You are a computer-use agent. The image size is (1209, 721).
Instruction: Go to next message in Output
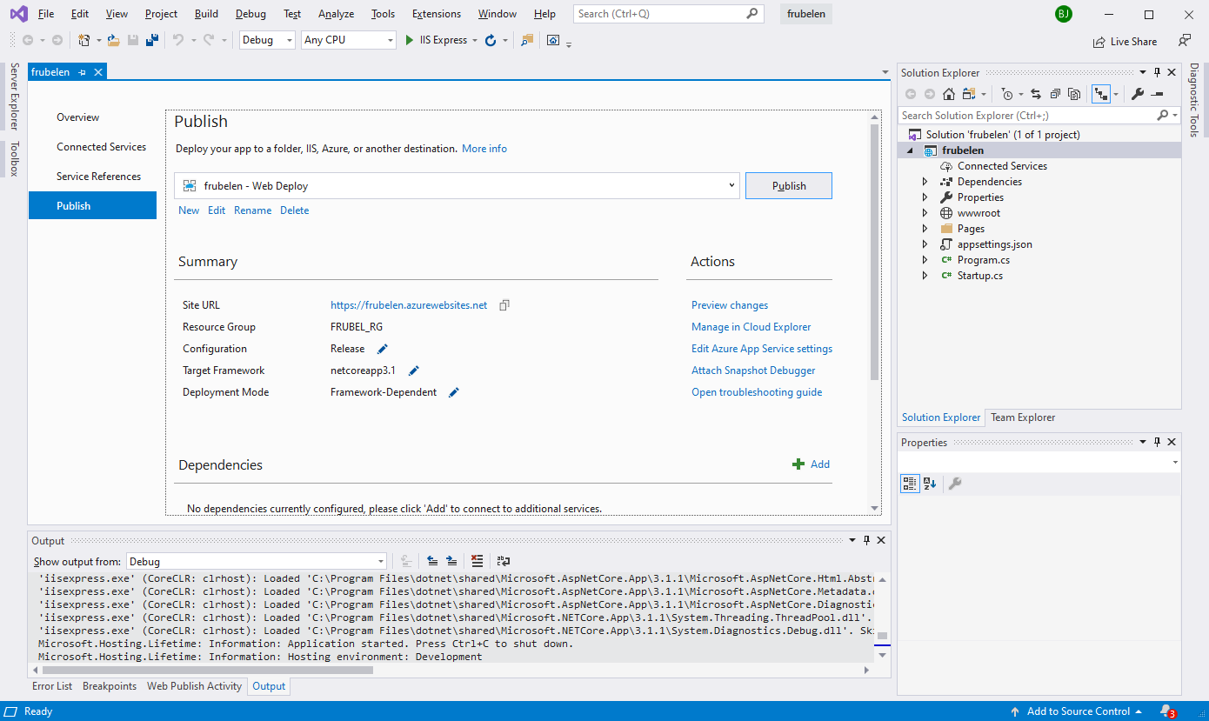[452, 562]
